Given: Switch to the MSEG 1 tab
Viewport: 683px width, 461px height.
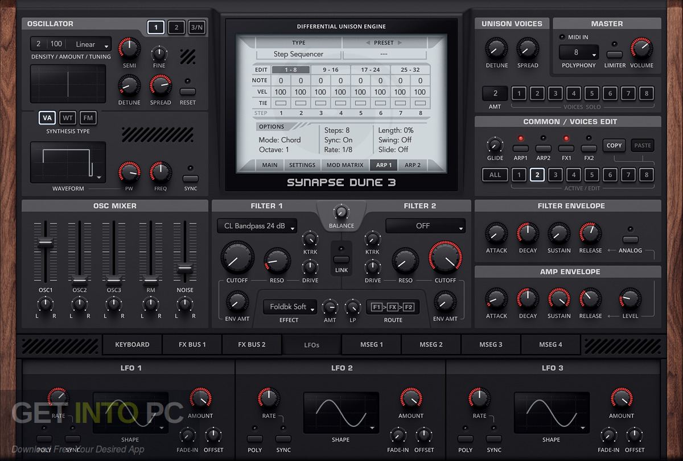Looking at the screenshot, I should [372, 344].
